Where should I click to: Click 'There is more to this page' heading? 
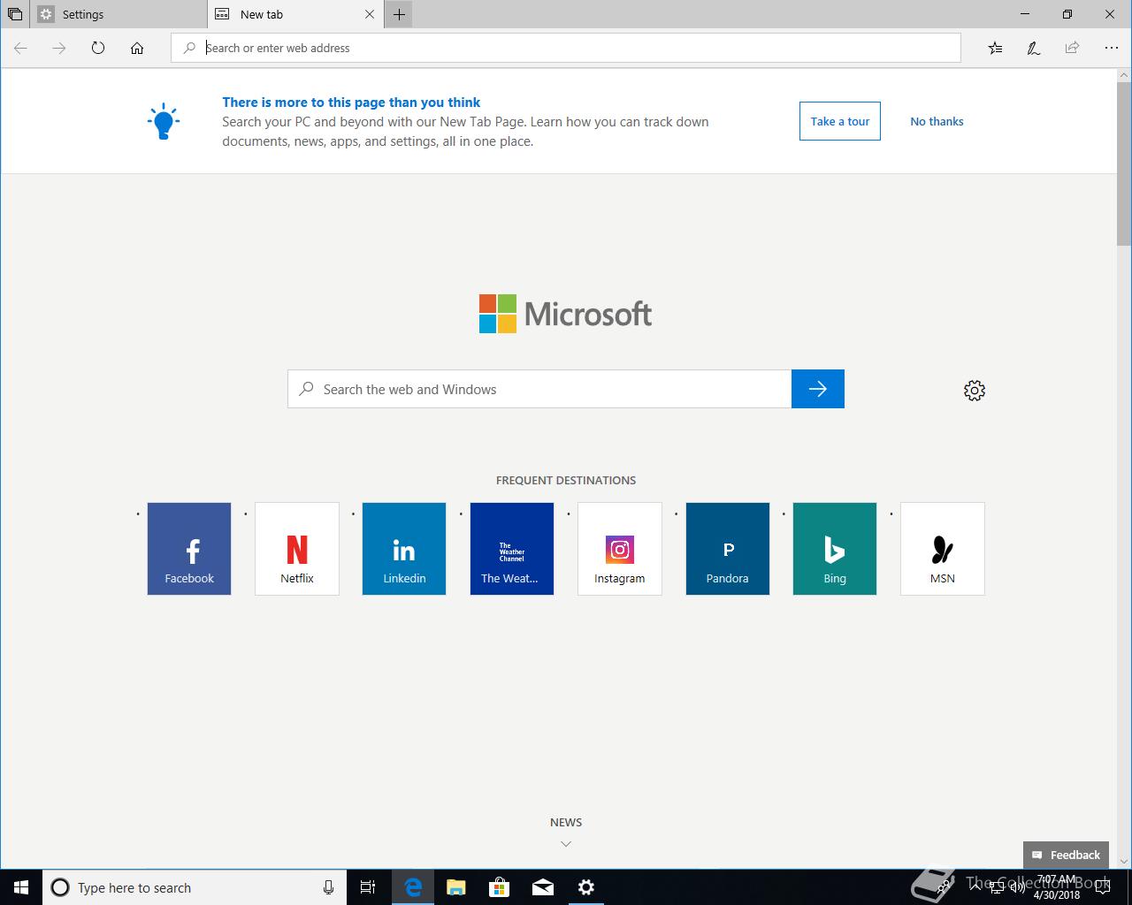coord(351,102)
